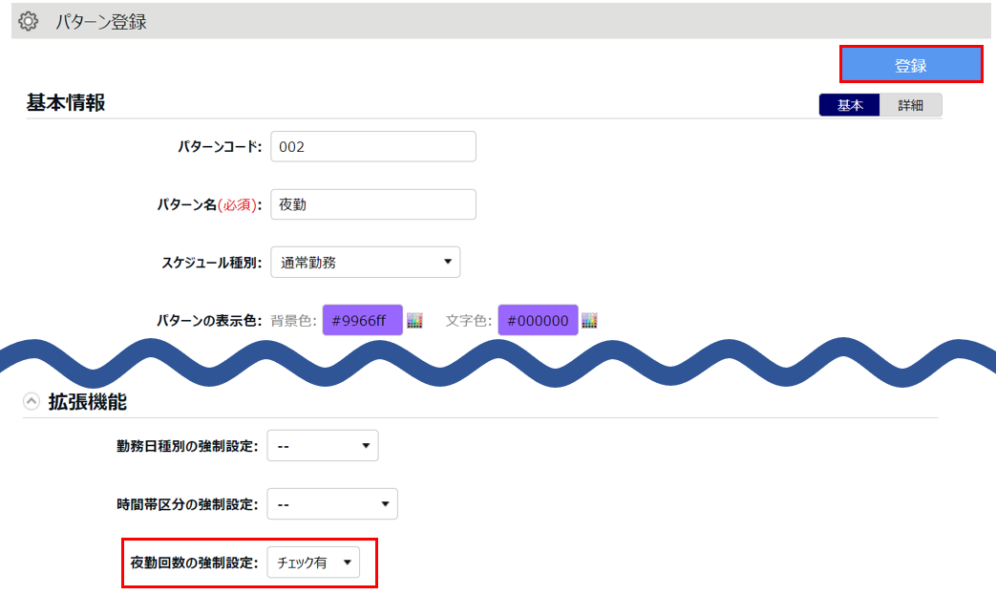
Task: Click the settings gear icon beside パターン登録
Action: click(x=28, y=21)
